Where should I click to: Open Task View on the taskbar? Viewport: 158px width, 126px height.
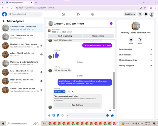pyautogui.click(x=45, y=123)
